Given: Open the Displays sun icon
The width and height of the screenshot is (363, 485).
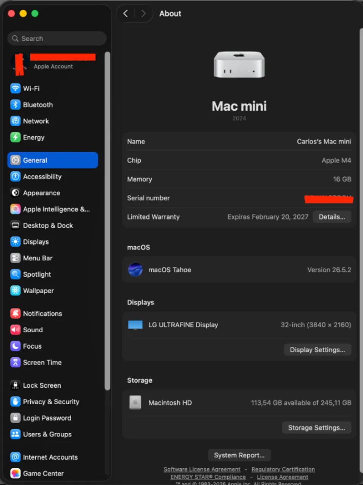Looking at the screenshot, I should (x=15, y=242).
